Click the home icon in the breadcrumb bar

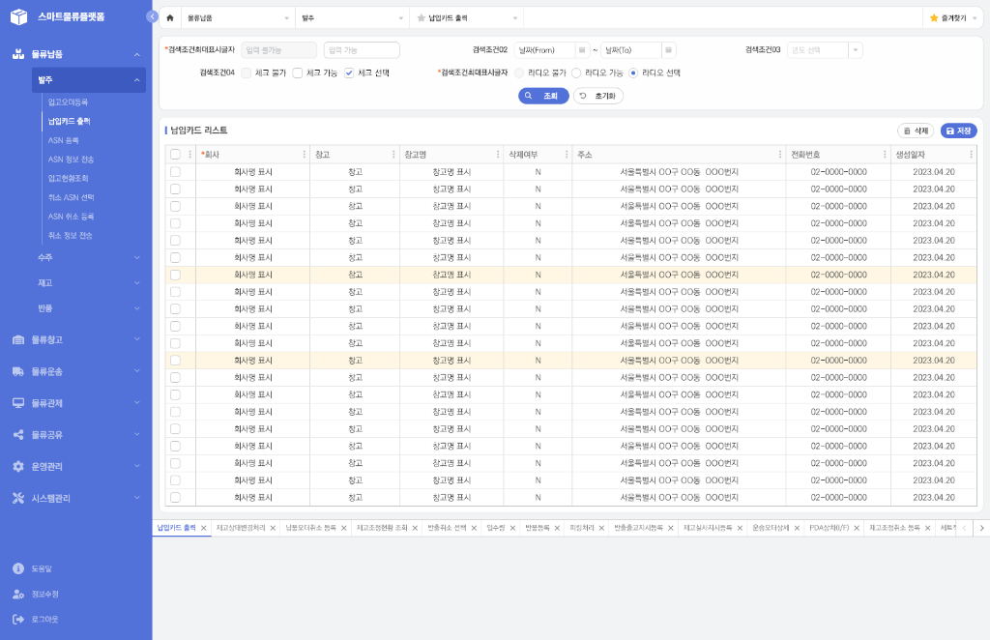coord(170,17)
